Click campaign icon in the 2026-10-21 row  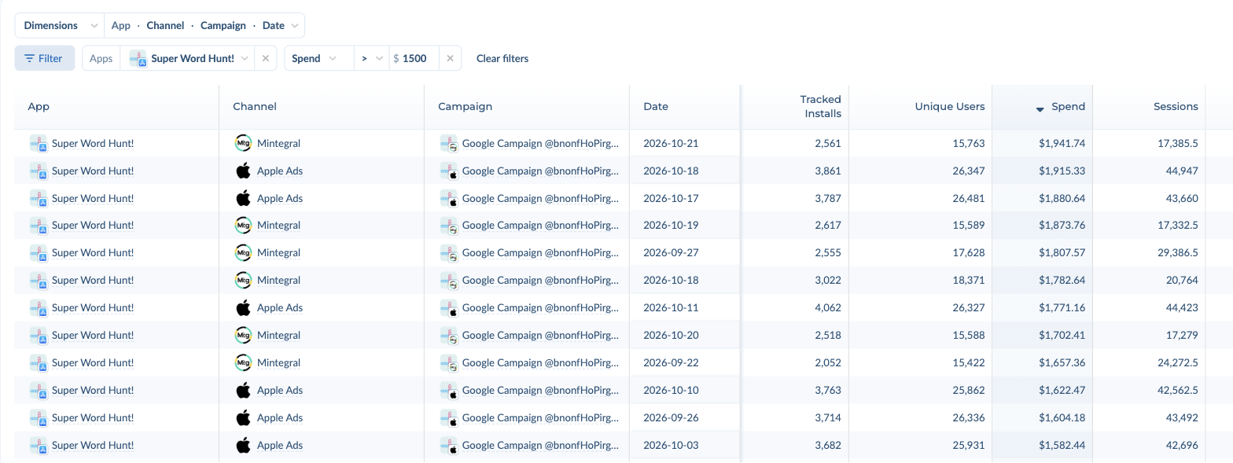pyautogui.click(x=449, y=144)
